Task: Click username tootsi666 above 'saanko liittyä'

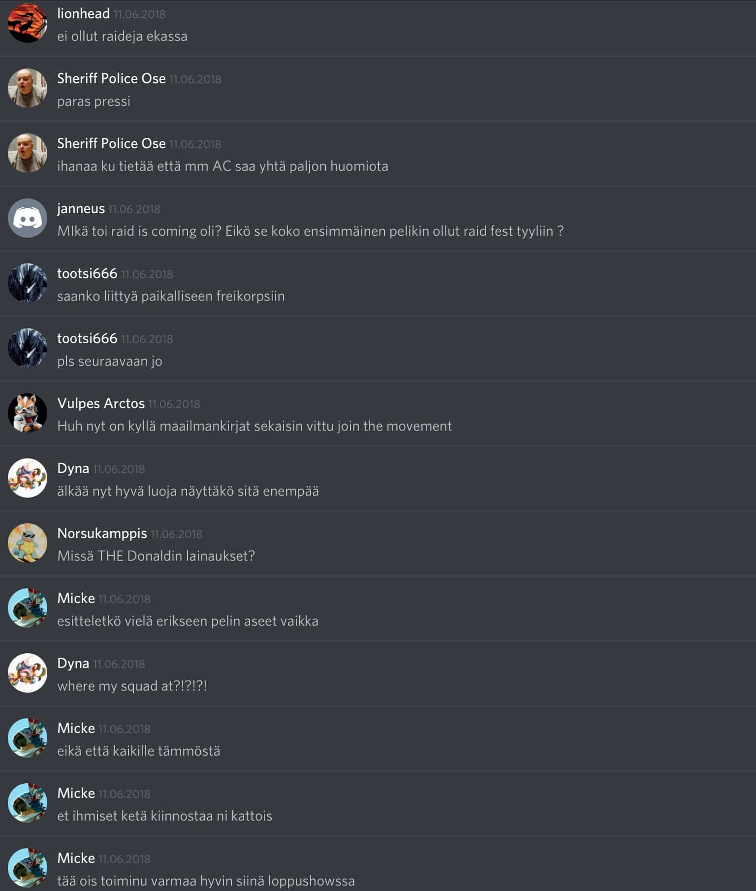Action: tap(87, 273)
